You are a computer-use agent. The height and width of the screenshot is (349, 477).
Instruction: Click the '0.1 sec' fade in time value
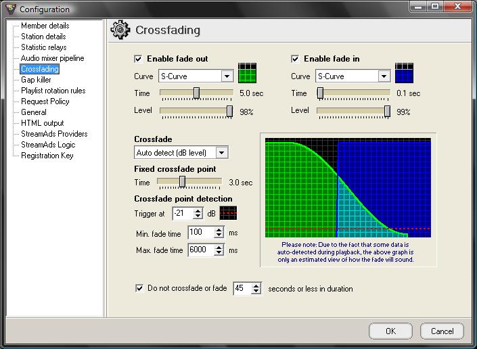coord(408,93)
